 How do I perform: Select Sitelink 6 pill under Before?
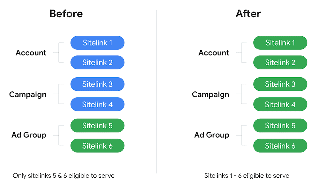[97, 146]
